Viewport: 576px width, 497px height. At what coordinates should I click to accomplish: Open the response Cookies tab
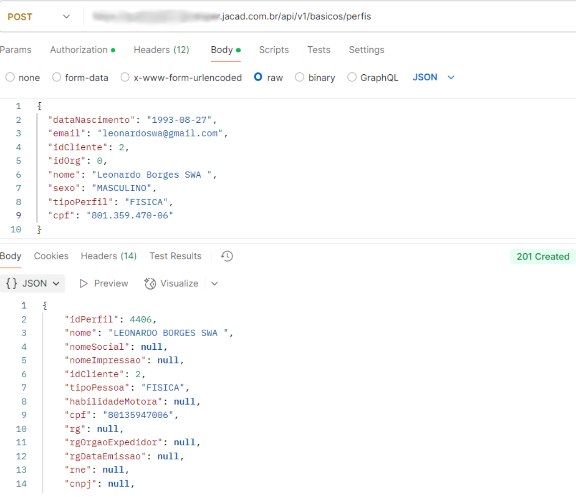[51, 256]
